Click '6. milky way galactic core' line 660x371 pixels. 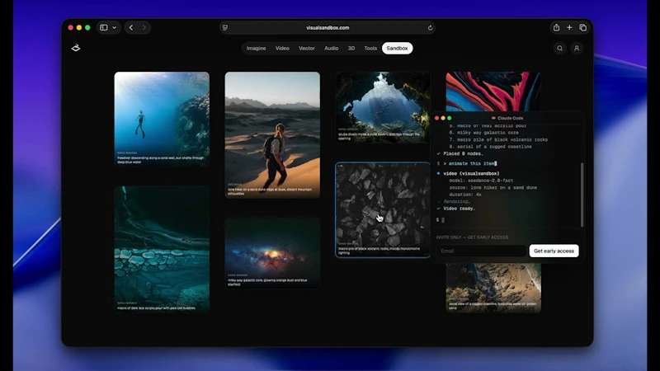tap(483, 133)
